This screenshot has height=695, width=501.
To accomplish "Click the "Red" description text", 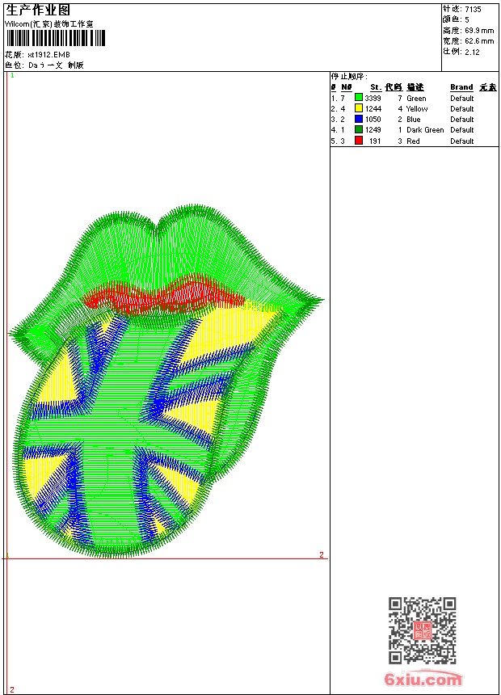I will point(413,141).
